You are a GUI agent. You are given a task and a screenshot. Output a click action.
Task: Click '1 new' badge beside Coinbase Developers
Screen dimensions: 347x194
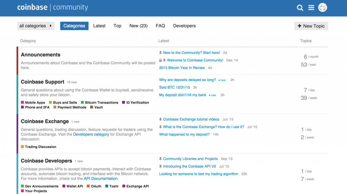point(79,161)
